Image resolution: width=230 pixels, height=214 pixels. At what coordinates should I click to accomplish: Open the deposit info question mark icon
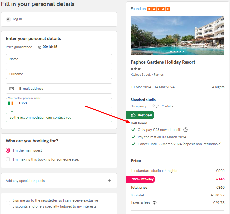[x=186, y=130]
